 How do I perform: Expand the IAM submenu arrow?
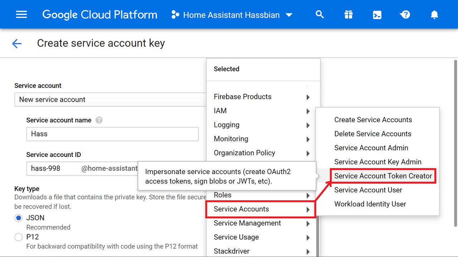308,111
